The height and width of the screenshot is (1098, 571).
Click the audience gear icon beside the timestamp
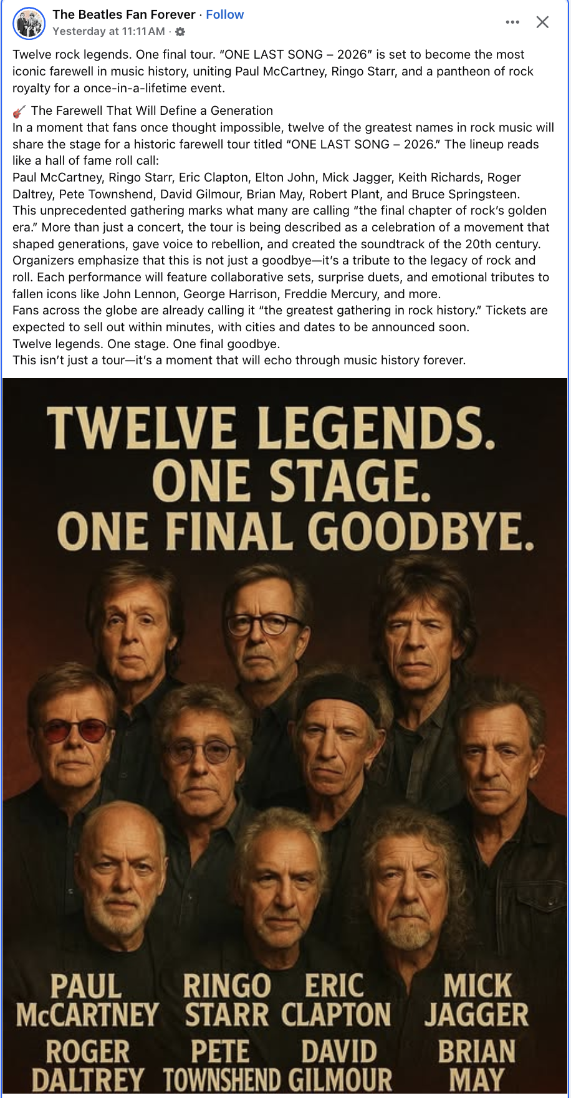(x=180, y=32)
